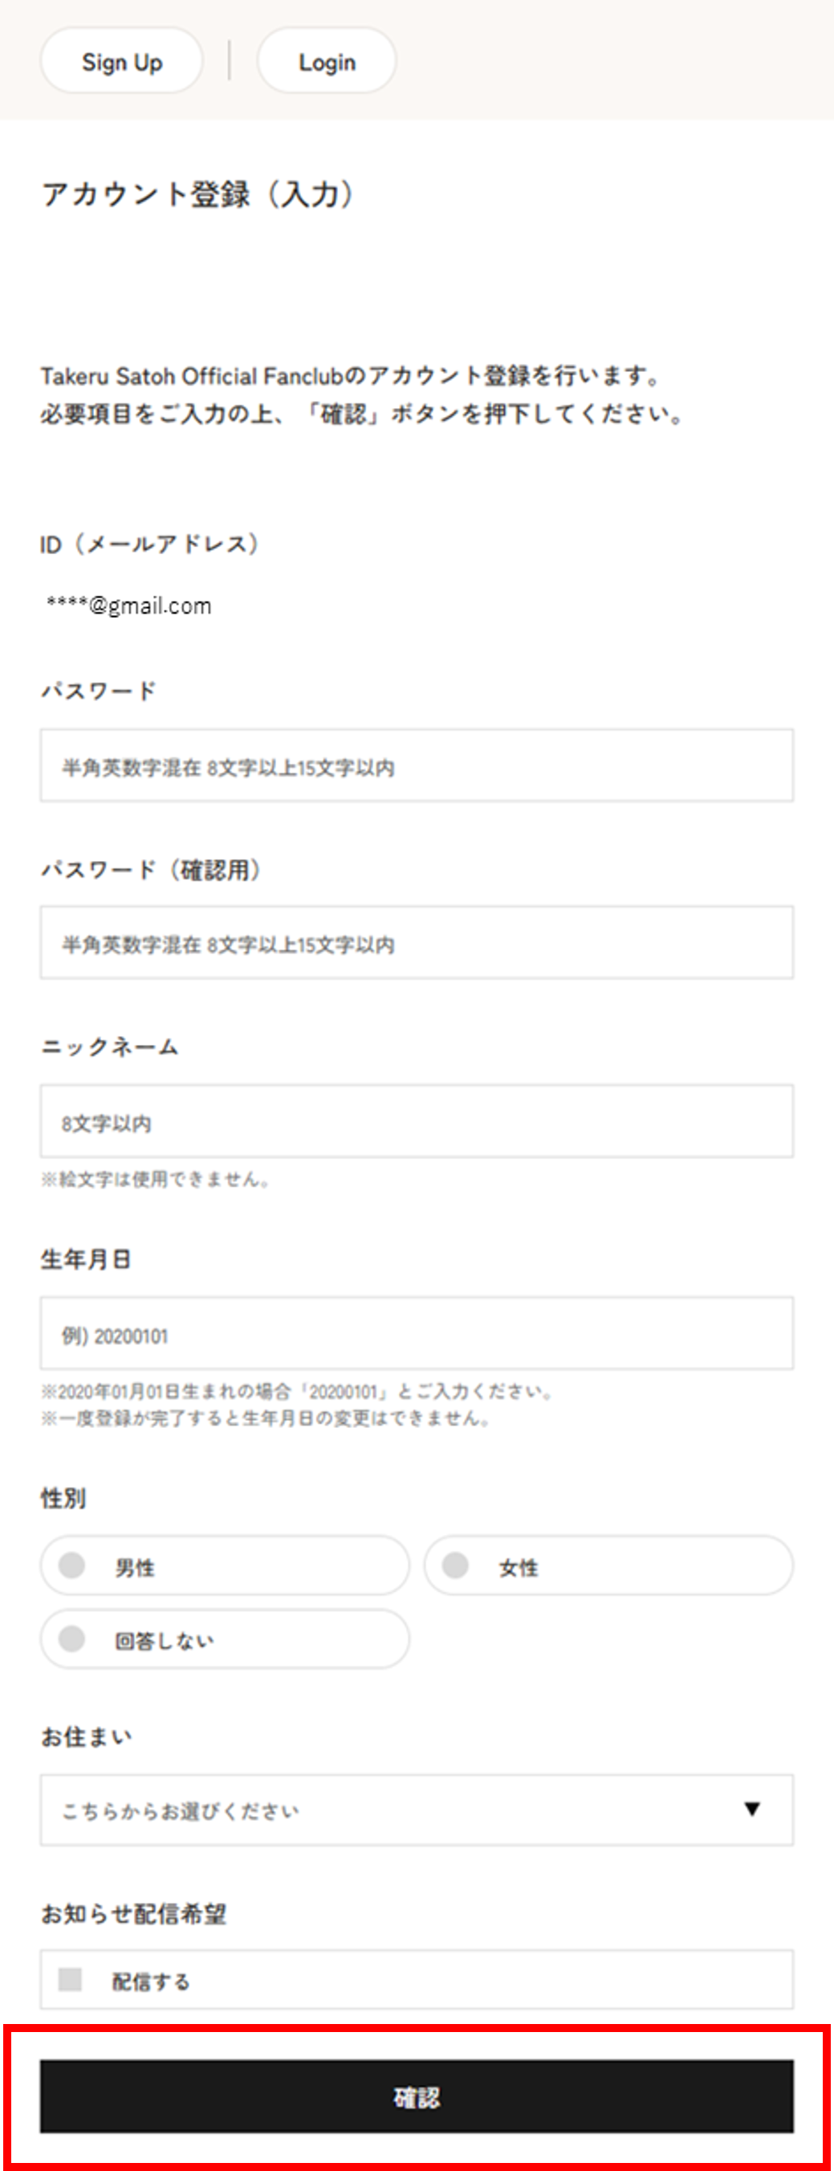
Task: Enable the 配信する checkbox
Action: [70, 1980]
